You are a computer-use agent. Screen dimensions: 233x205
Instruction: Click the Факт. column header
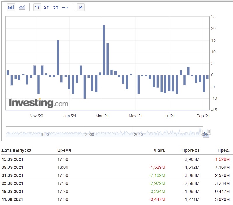(x=159, y=150)
